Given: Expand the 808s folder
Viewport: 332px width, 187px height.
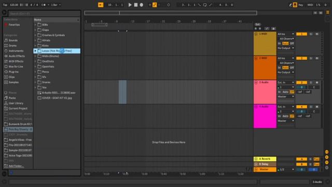Looking at the screenshot, I should pyautogui.click(x=35, y=25).
